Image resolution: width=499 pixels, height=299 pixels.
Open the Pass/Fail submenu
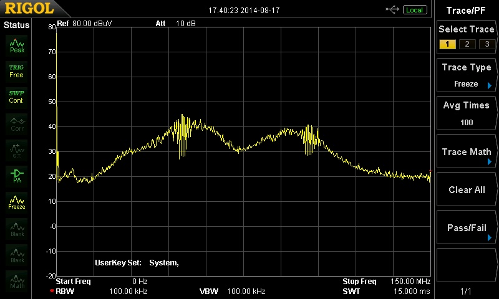(466, 227)
